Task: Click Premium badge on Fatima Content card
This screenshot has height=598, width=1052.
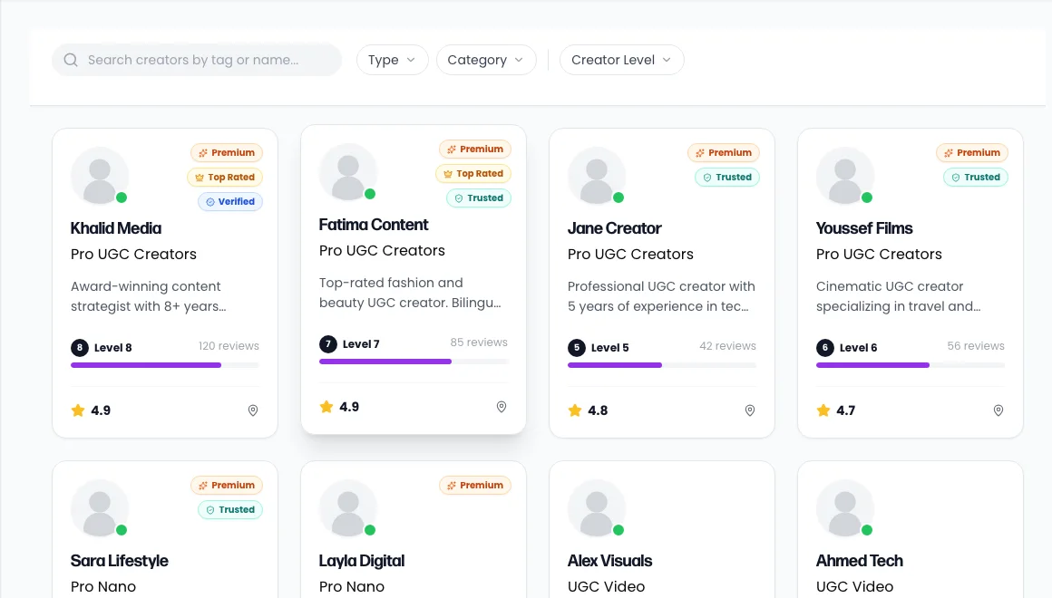Action: point(475,149)
